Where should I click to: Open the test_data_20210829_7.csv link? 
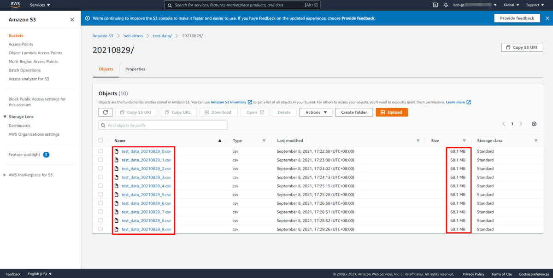(146, 212)
